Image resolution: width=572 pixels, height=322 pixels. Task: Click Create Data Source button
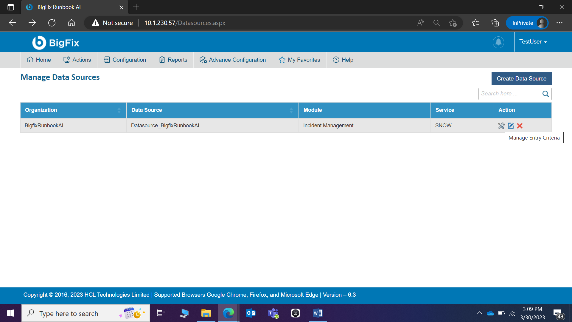tap(521, 79)
